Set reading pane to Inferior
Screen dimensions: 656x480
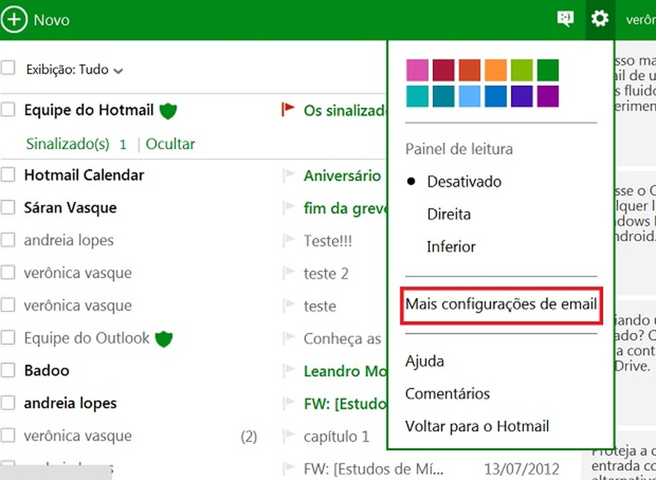point(451,246)
